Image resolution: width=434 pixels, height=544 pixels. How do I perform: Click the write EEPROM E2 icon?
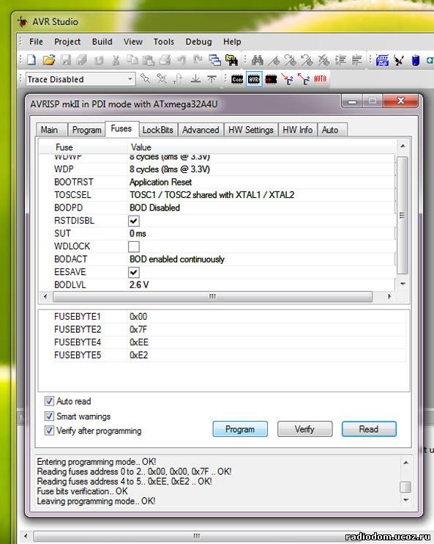[287, 79]
